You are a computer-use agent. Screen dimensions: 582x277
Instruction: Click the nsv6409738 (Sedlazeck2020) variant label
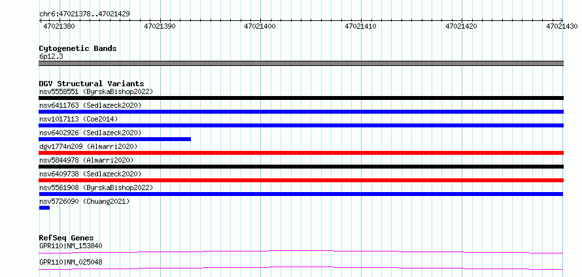pyautogui.click(x=90, y=174)
